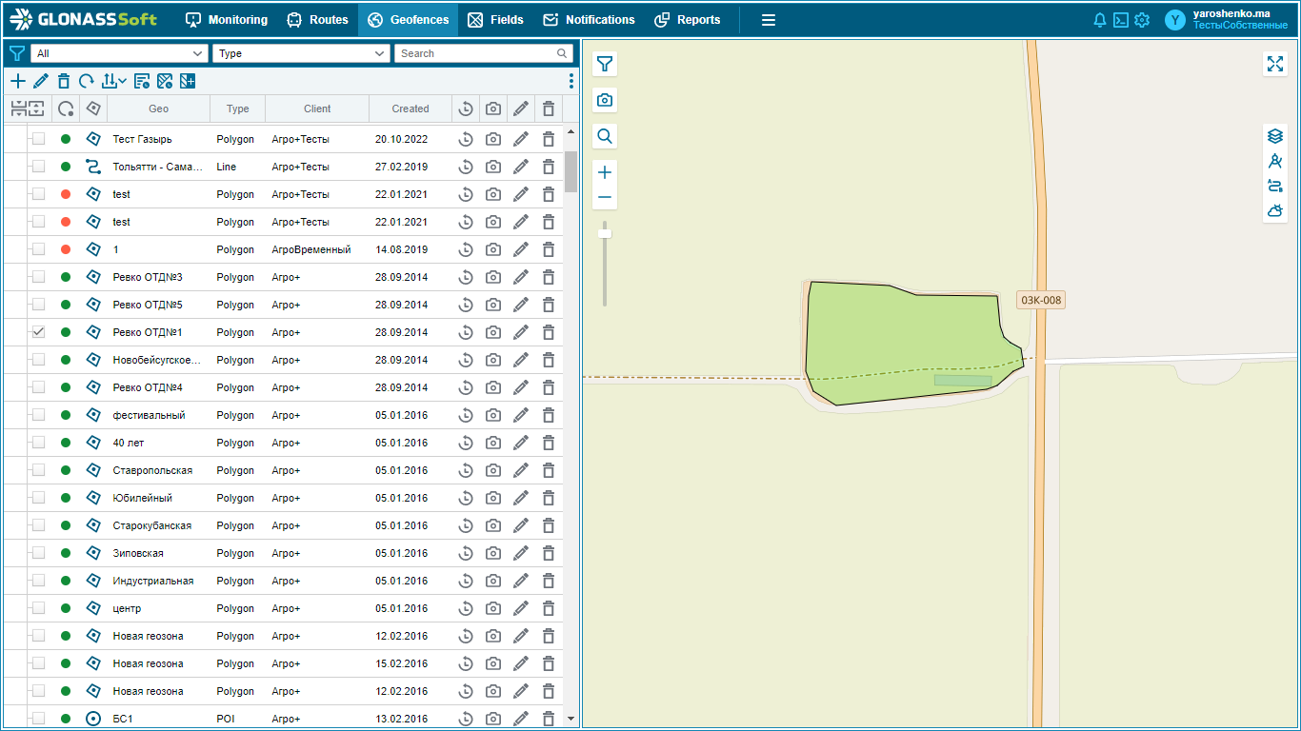The height and width of the screenshot is (731, 1301).
Task: Delete the Юбилейный geofence with trash icon
Action: [x=549, y=498]
